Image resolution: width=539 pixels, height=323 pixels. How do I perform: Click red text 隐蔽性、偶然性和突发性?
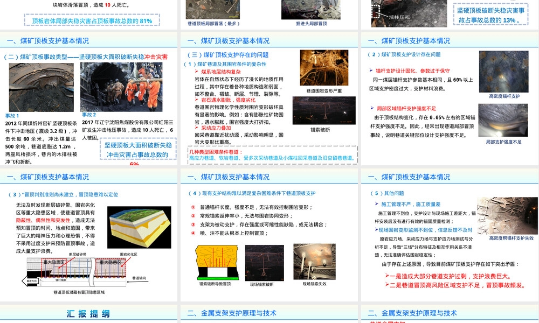[x=43, y=220]
